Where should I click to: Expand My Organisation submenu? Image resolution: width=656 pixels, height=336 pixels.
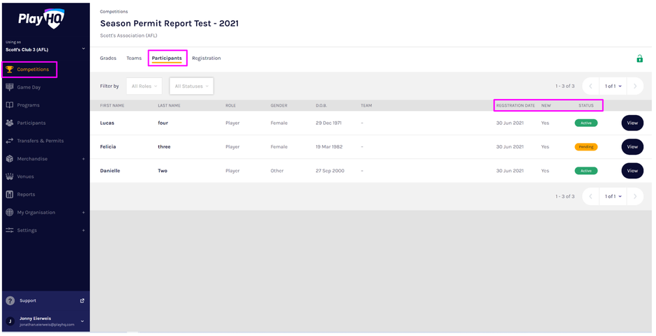[x=83, y=213]
